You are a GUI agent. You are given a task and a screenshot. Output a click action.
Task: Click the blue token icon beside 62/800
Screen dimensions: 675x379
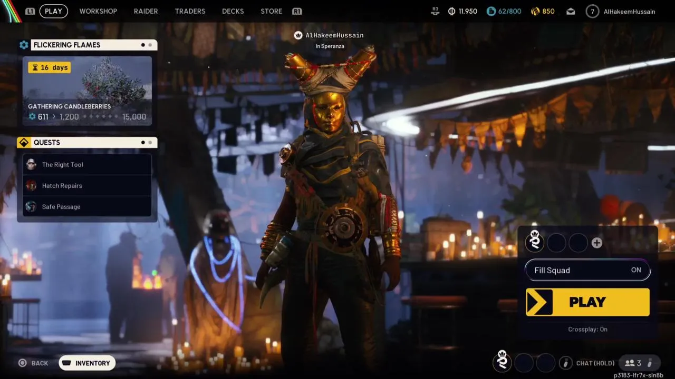491,11
